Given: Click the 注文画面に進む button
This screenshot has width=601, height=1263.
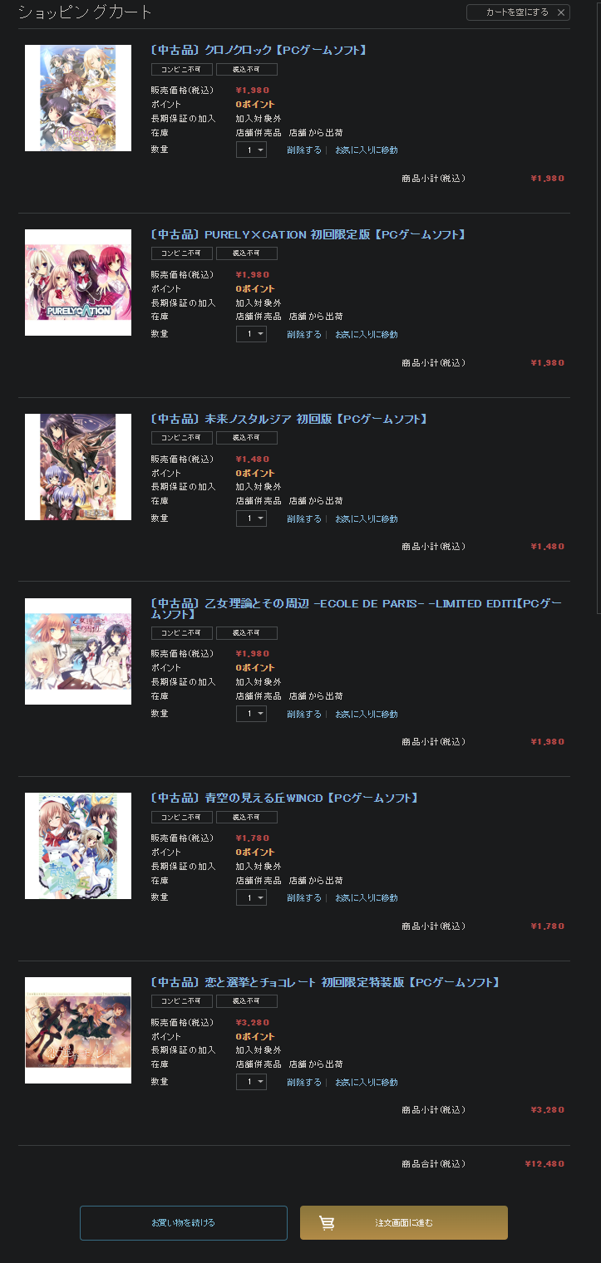Looking at the screenshot, I should point(404,1223).
